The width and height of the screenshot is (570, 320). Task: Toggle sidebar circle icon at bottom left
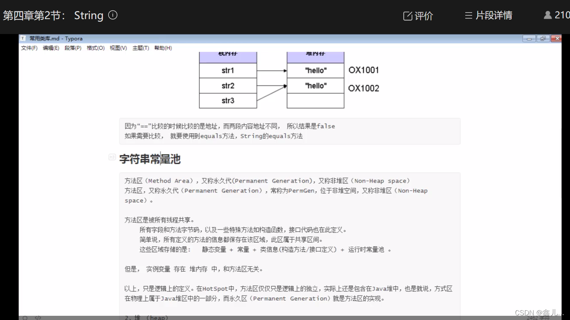[x=25, y=318]
